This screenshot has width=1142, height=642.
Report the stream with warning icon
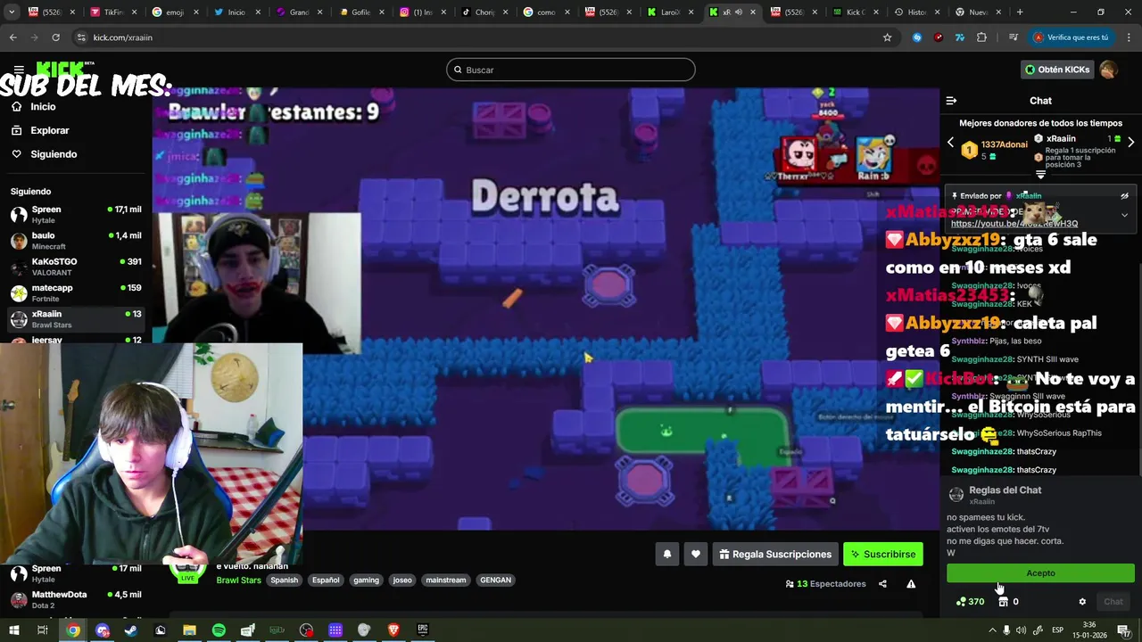coord(911,584)
